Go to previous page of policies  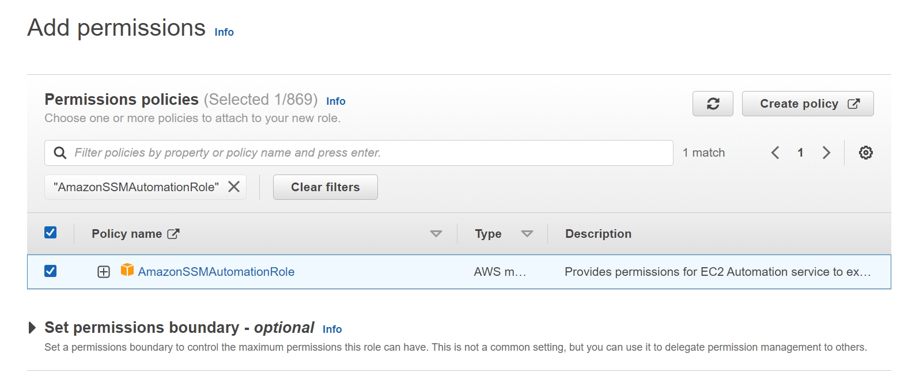click(x=775, y=153)
